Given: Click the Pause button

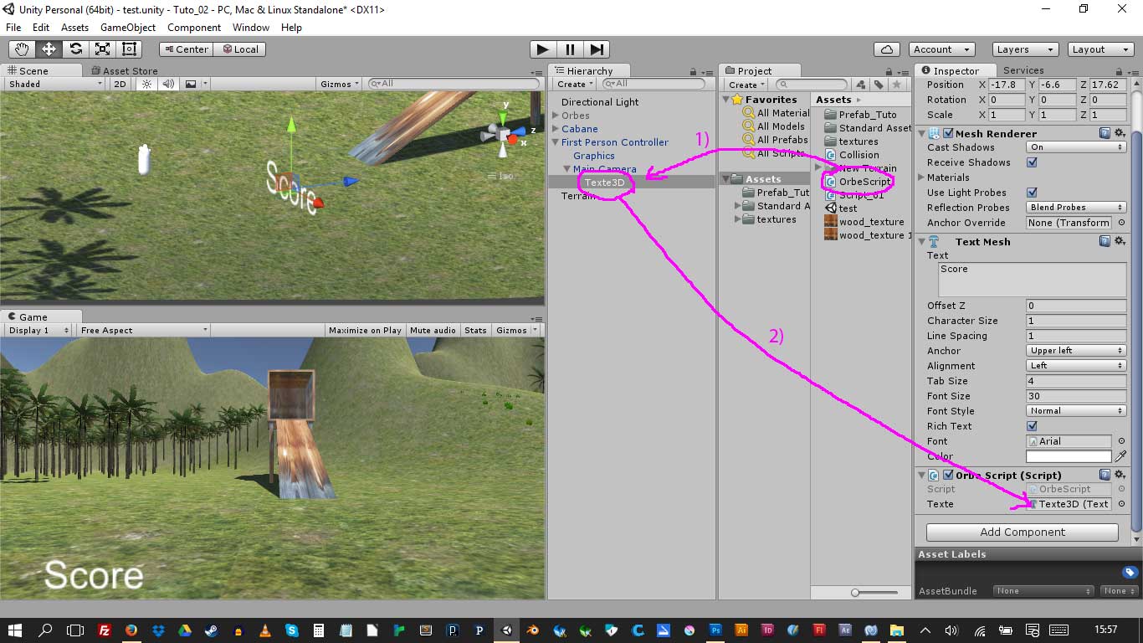Looking at the screenshot, I should tap(569, 49).
